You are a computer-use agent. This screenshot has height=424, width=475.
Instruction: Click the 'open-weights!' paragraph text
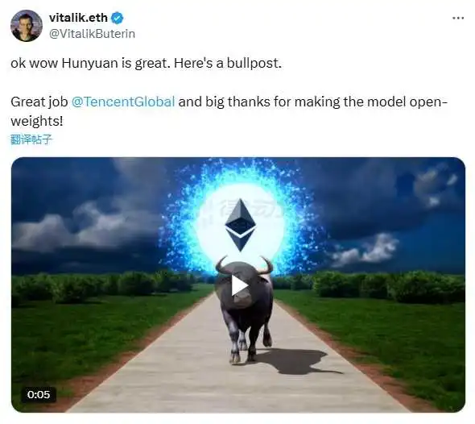pos(229,111)
